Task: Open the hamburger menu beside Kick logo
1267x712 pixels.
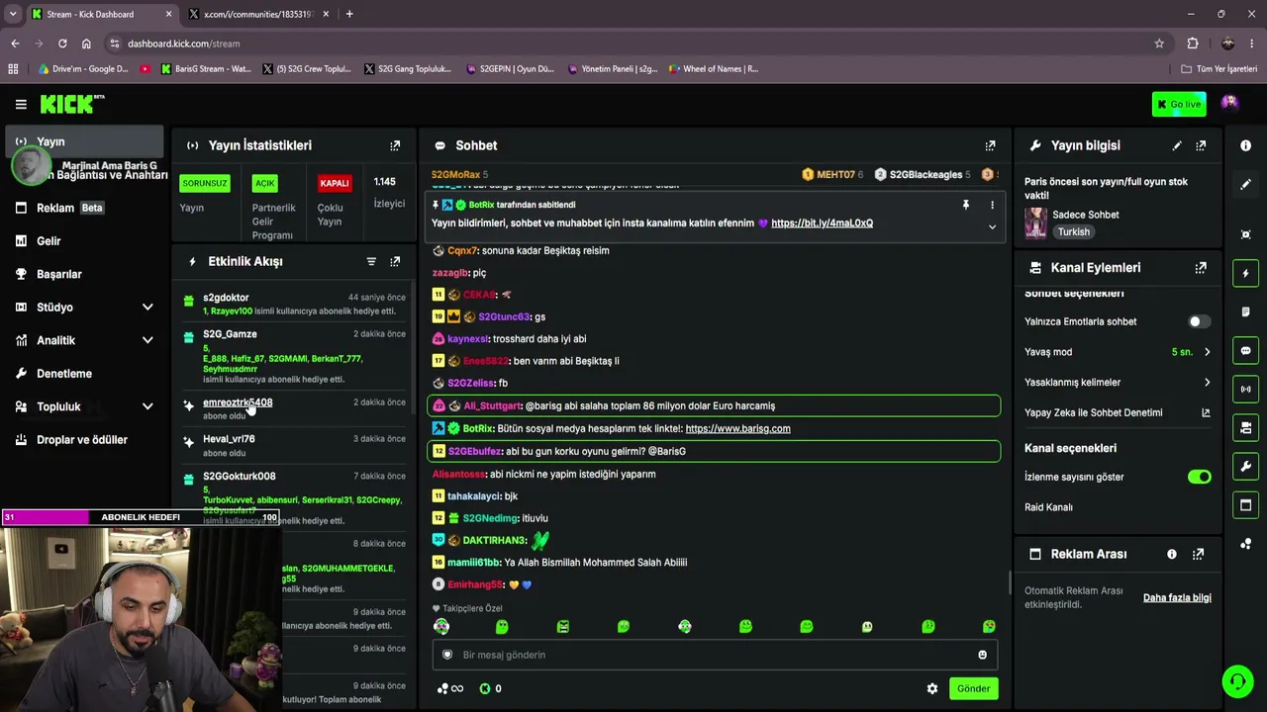Action: (x=21, y=104)
